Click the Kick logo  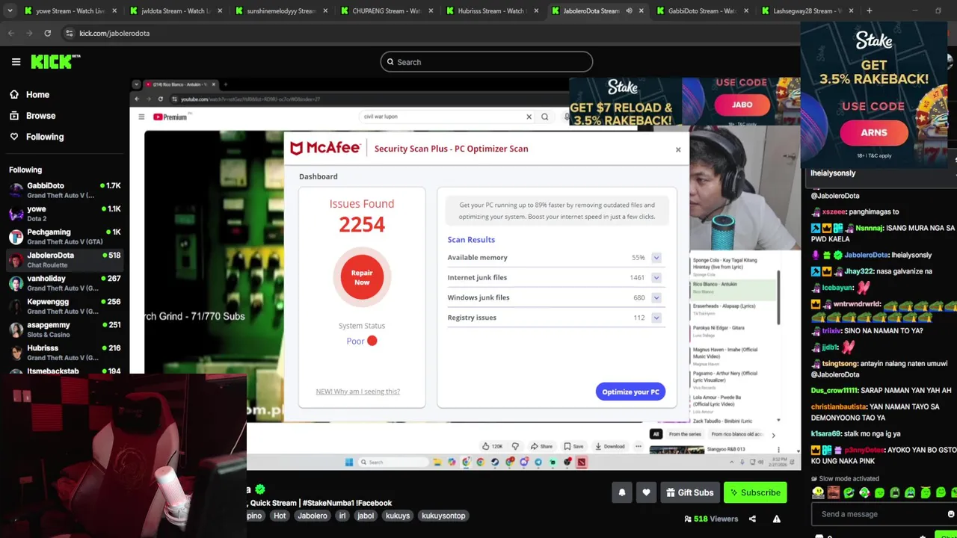55,62
